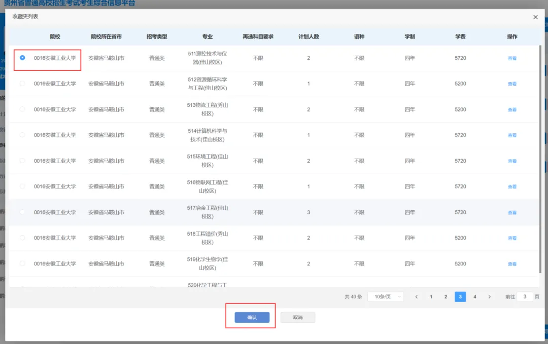Click 普通类 in 515环境工程 row

point(157,161)
